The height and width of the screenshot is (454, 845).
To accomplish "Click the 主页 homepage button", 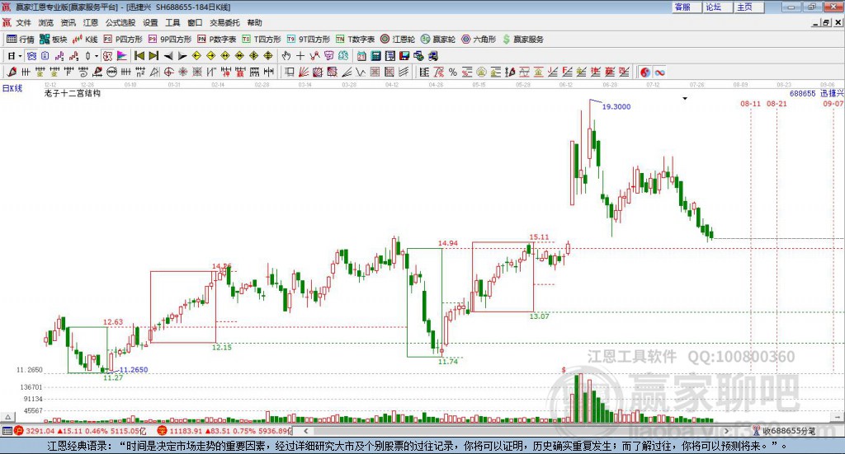I will click(x=749, y=7).
